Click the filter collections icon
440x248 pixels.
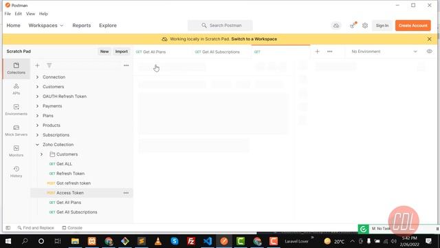pyautogui.click(x=49, y=65)
